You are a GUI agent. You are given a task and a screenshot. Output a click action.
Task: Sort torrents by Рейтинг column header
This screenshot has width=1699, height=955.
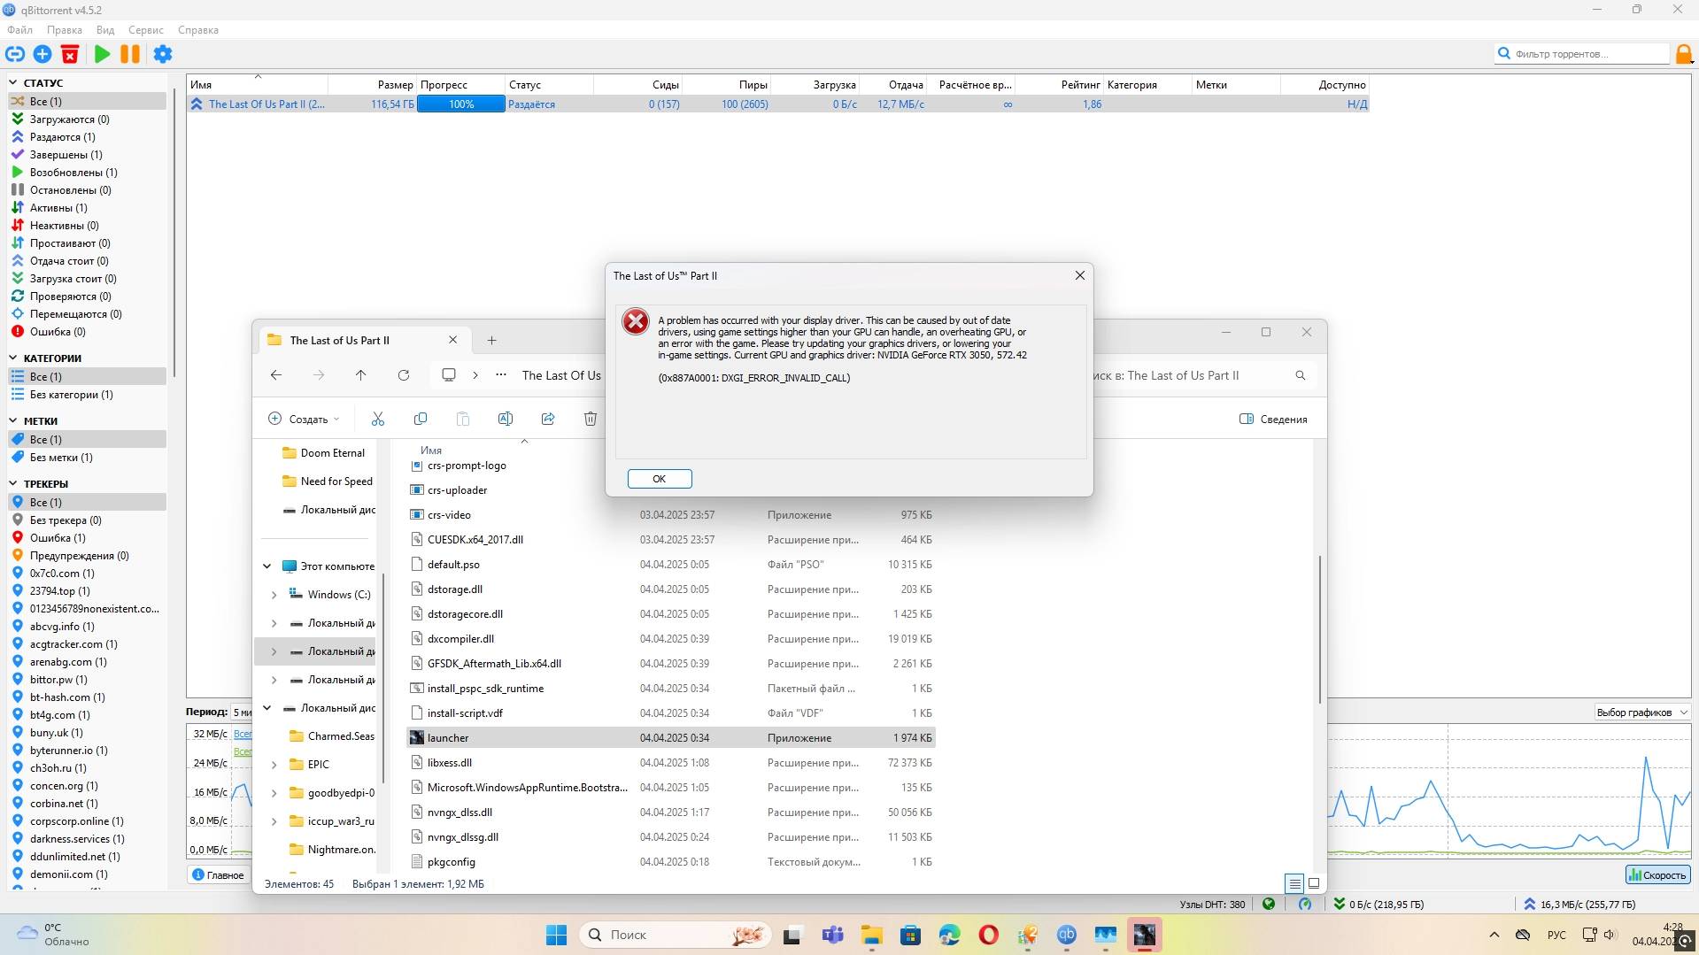pyautogui.click(x=1059, y=85)
